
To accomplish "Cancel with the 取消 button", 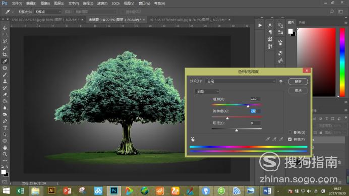I will [298, 90].
